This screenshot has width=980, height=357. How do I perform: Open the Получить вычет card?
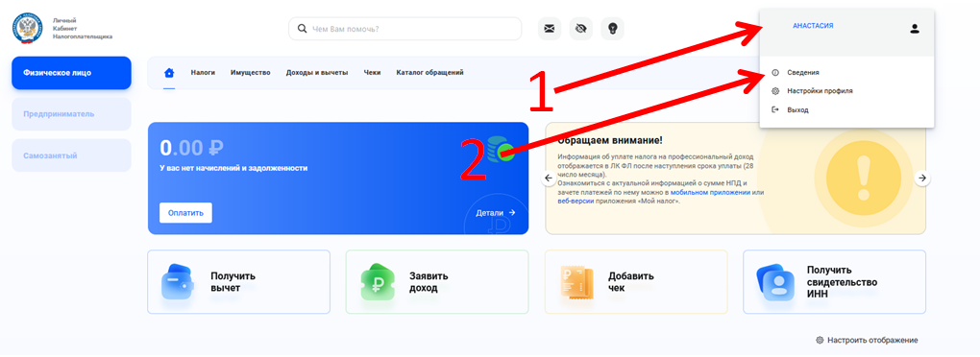pos(238,282)
